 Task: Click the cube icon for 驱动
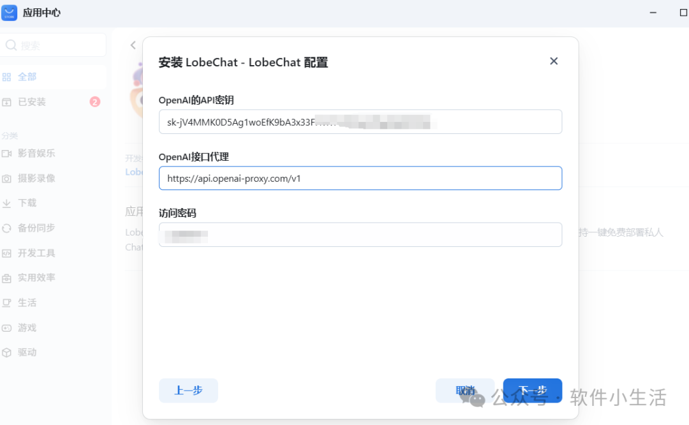[6, 353]
